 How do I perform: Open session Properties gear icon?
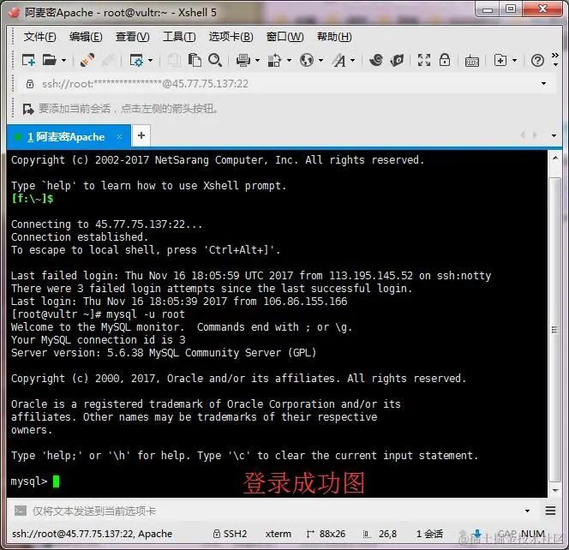tap(136, 60)
